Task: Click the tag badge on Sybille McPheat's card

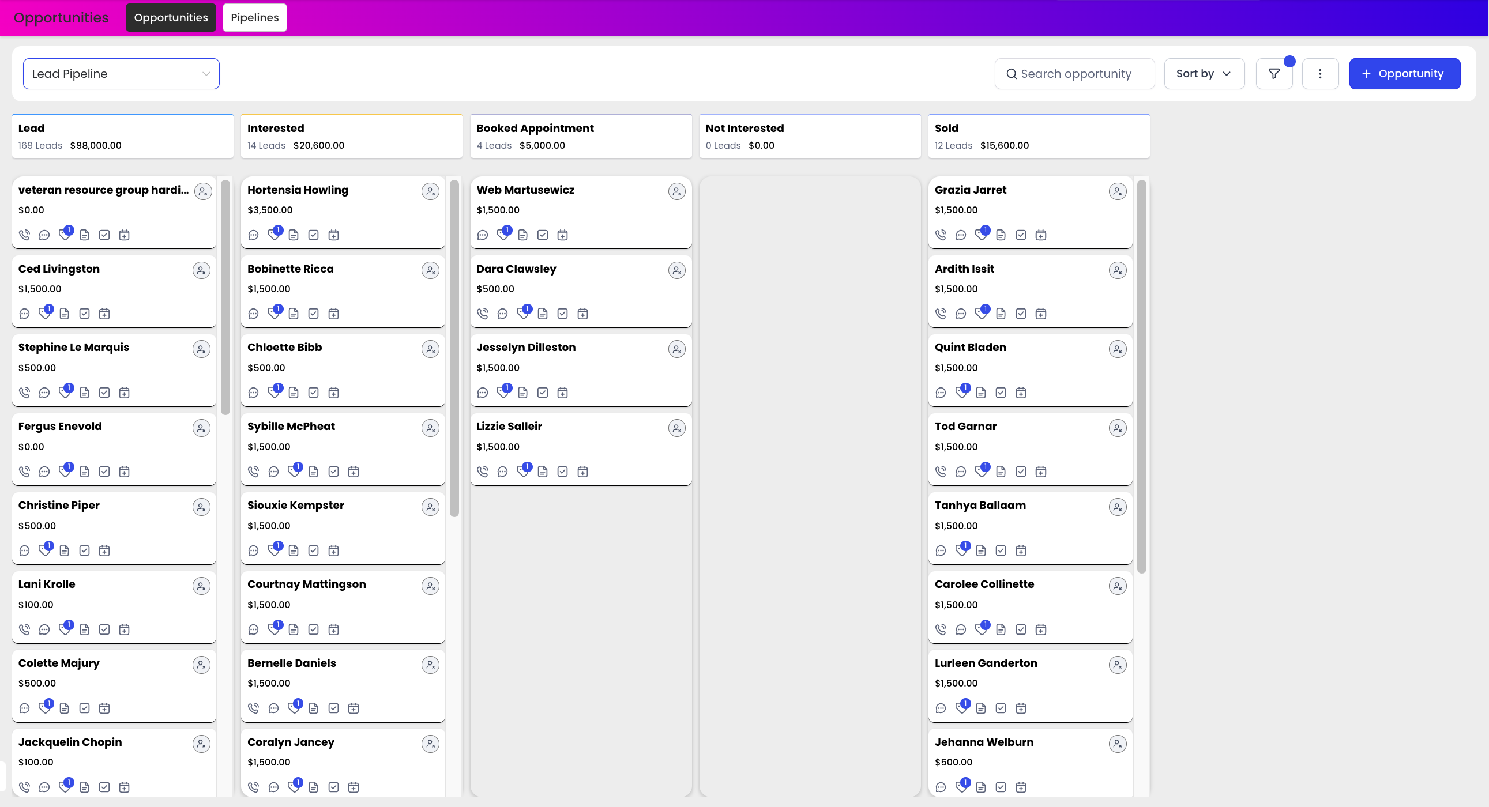Action: [x=297, y=466]
